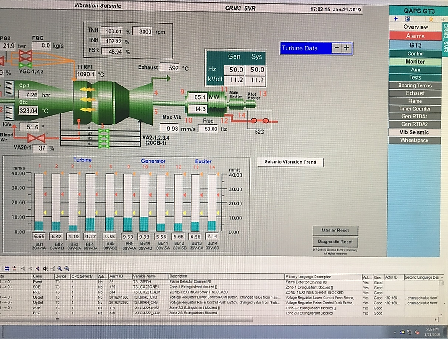Screen dimensions: 448x339
Task: Open Bearing Temps display
Action: coord(415,86)
